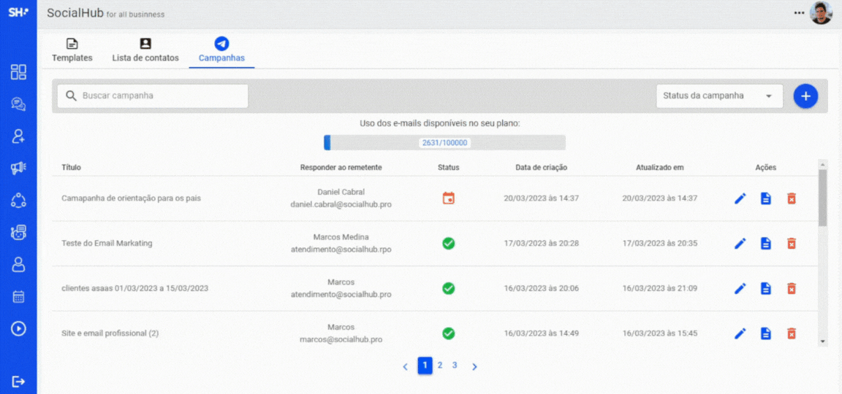This screenshot has width=842, height=394.
Task: Click green status check for Site e email profissional
Action: pyautogui.click(x=448, y=333)
